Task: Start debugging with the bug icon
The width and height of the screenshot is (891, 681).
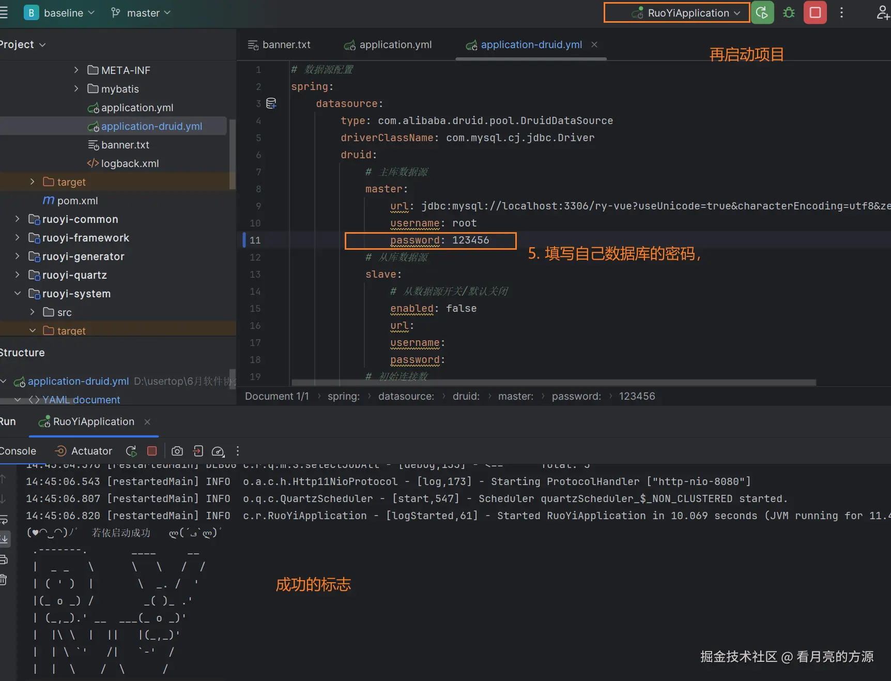Action: [789, 12]
